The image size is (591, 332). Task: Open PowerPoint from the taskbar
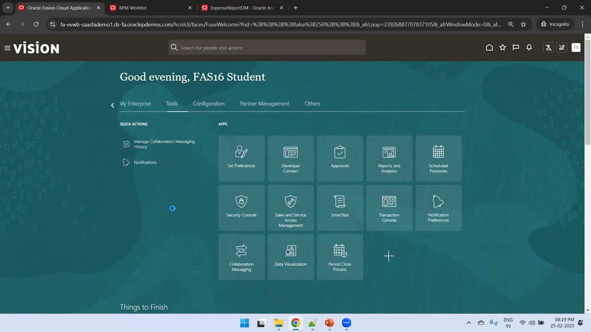pos(329,323)
